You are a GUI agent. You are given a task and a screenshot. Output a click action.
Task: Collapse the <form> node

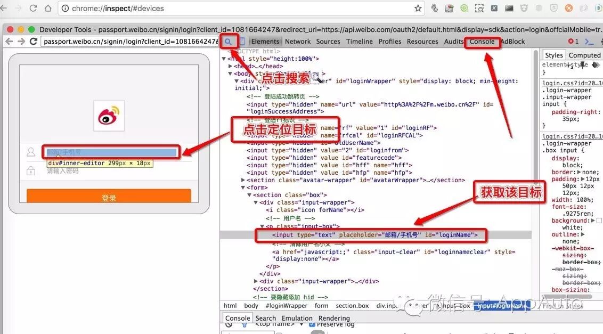point(243,188)
